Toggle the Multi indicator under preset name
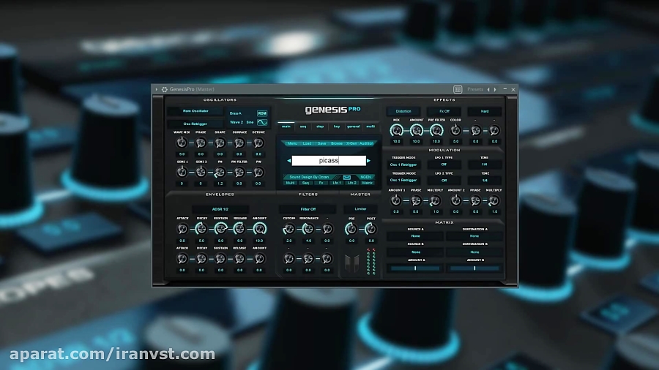The image size is (659, 370). click(291, 183)
